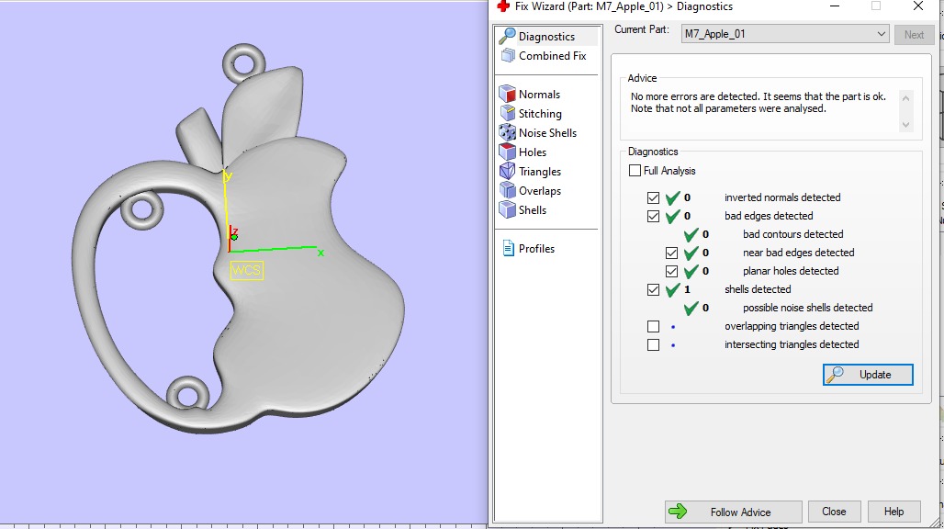Image resolution: width=944 pixels, height=529 pixels.
Task: Open the Stitching page
Action: tap(540, 114)
